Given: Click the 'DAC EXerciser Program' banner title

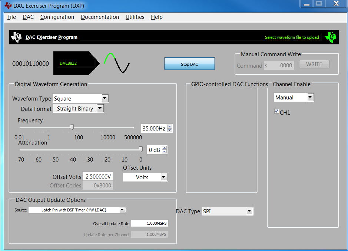Looking at the screenshot, I should tap(52, 37).
